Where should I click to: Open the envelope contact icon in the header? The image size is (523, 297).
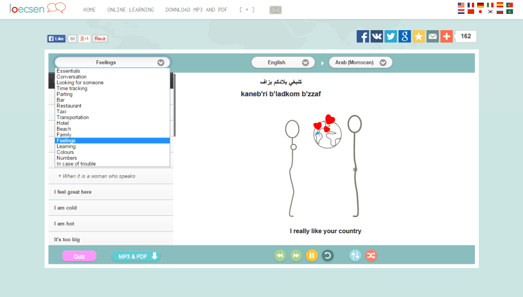(275, 10)
